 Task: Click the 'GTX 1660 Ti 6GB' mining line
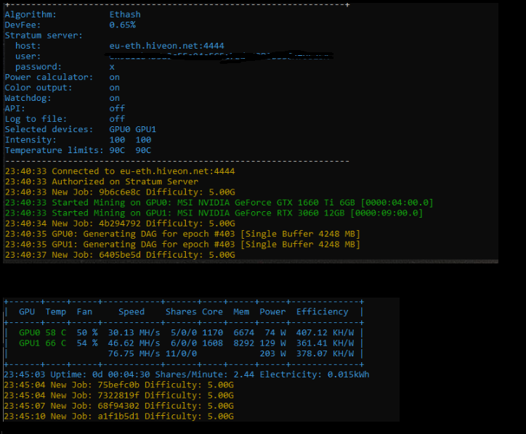[219, 202]
